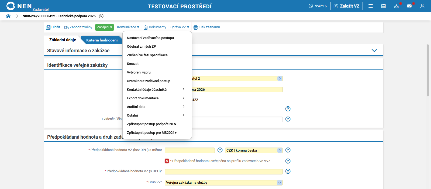Click the Uložit text button
The image size is (431, 189).
56,27
